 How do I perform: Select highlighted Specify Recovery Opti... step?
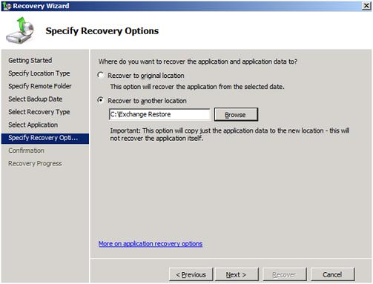(x=45, y=138)
